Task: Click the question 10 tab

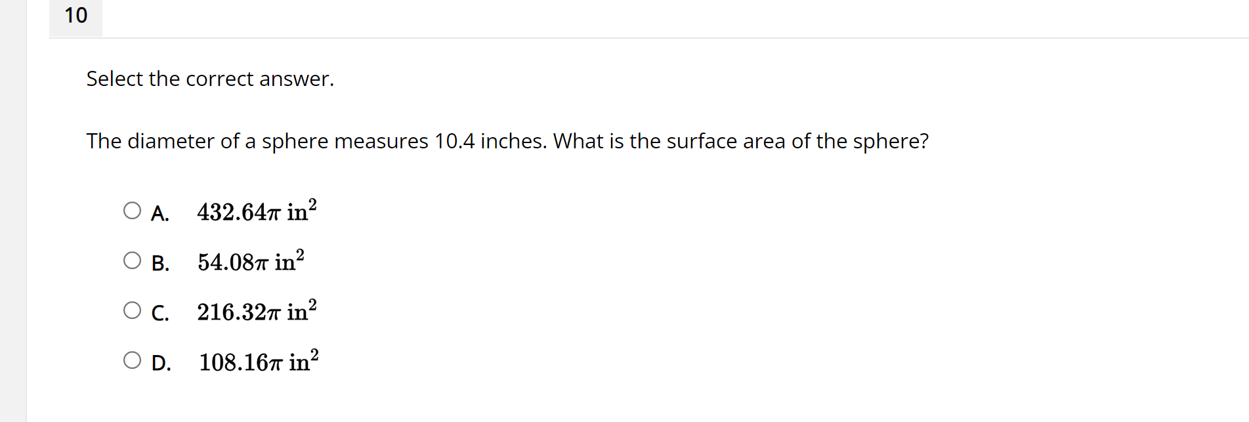Action: [75, 16]
